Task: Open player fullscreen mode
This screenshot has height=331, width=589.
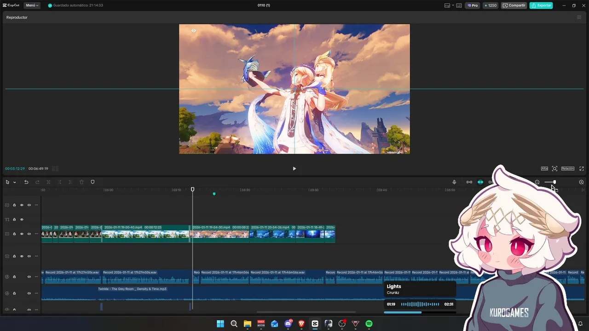Action: [x=582, y=169]
